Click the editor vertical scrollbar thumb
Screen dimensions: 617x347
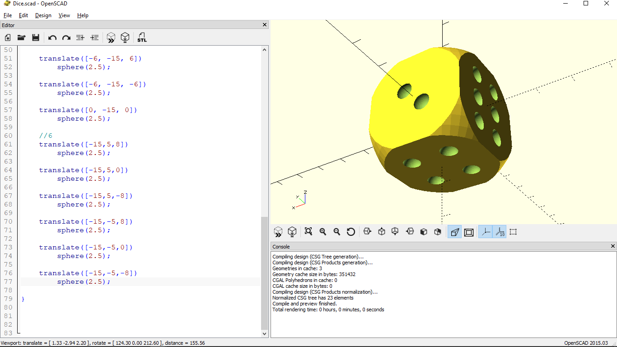(x=265, y=273)
